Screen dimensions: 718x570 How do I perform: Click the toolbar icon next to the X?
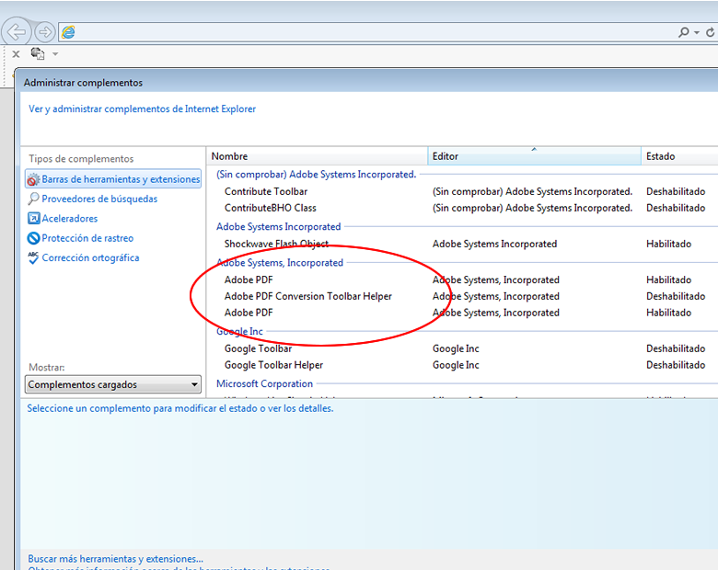click(x=38, y=54)
